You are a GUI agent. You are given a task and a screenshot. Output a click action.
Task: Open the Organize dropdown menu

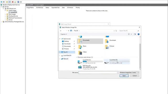coord(64,34)
